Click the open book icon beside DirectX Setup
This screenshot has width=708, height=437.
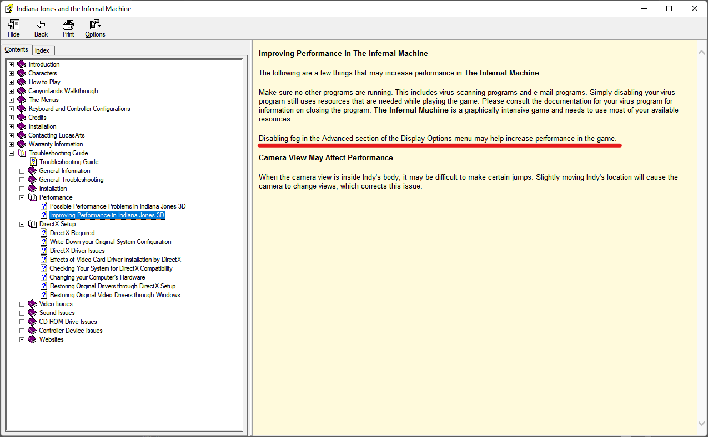[x=32, y=224]
